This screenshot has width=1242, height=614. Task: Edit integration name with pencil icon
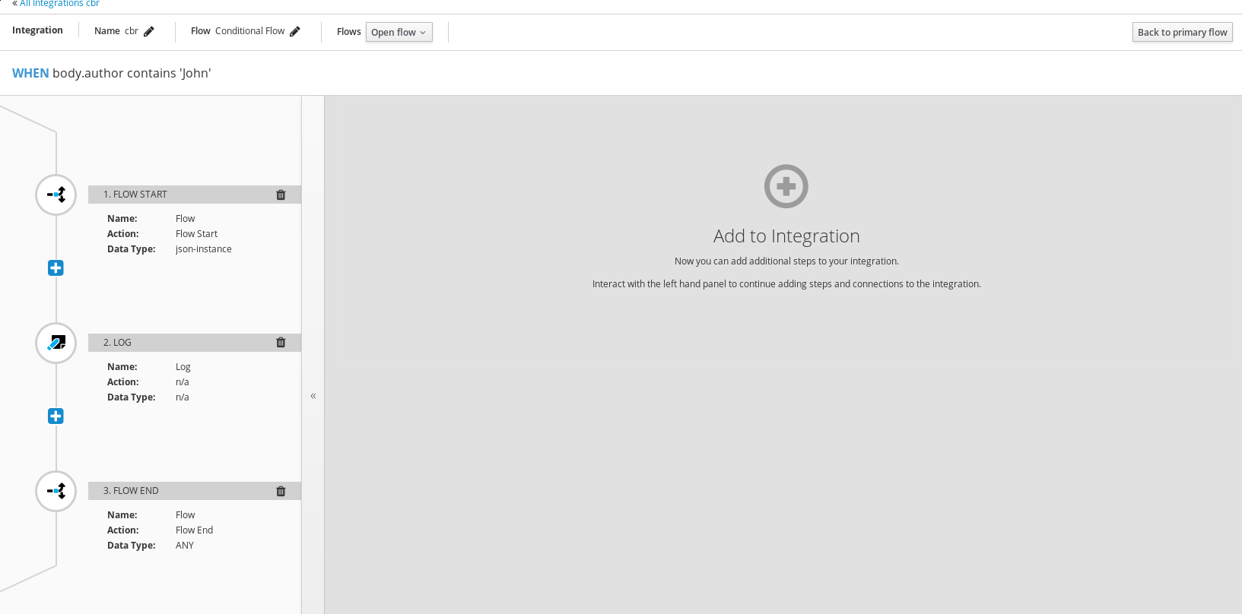tap(149, 31)
